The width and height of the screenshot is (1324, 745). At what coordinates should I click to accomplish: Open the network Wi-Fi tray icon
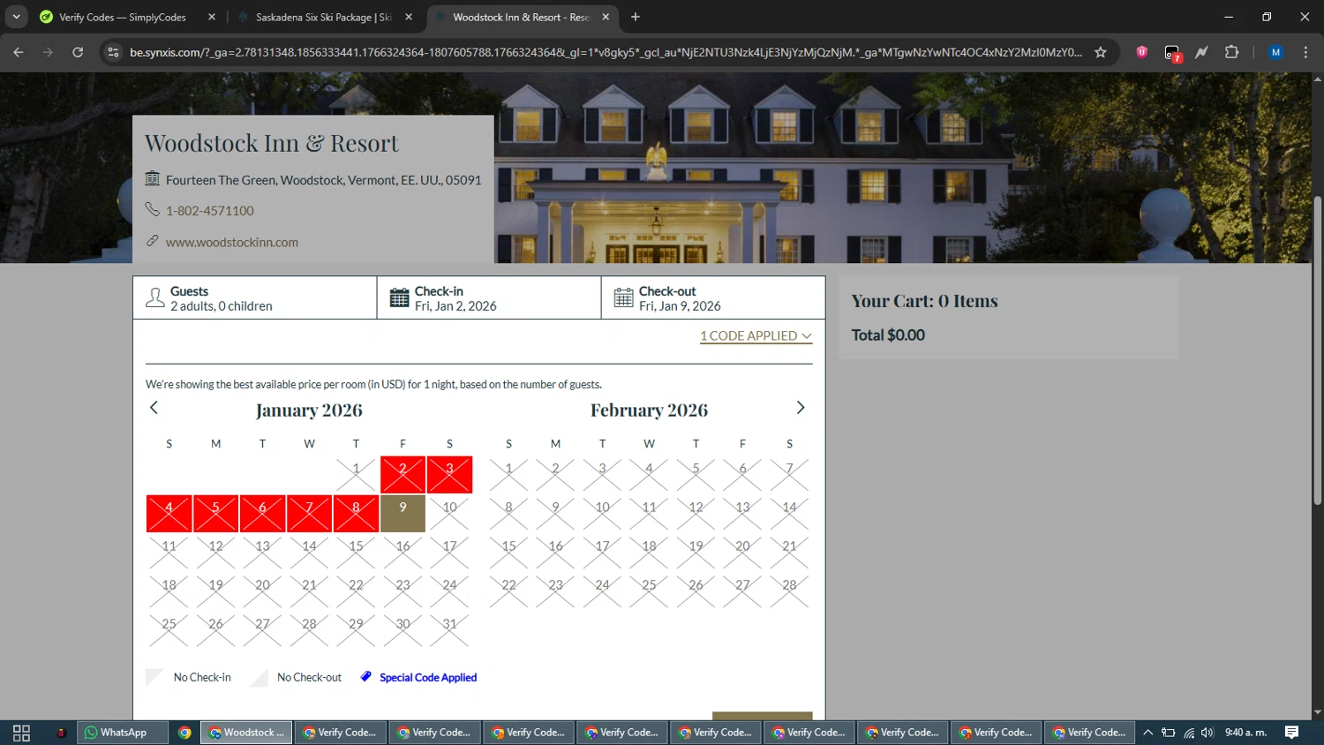1189,733
